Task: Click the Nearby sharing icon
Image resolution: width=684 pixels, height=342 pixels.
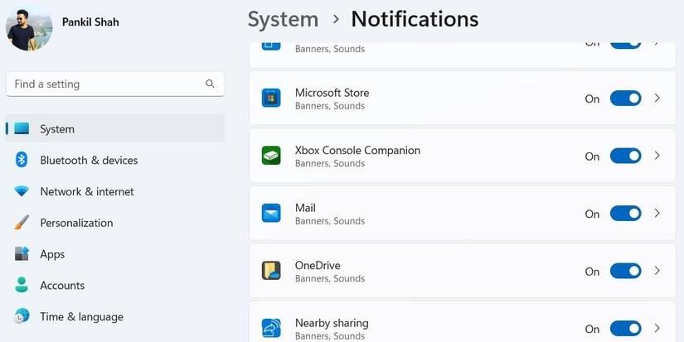Action: tap(271, 328)
